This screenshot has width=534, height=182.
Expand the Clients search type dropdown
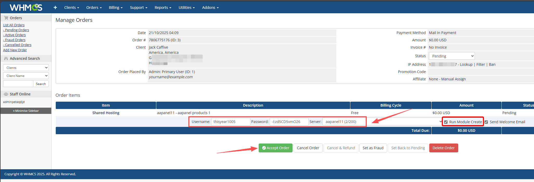tap(26, 68)
